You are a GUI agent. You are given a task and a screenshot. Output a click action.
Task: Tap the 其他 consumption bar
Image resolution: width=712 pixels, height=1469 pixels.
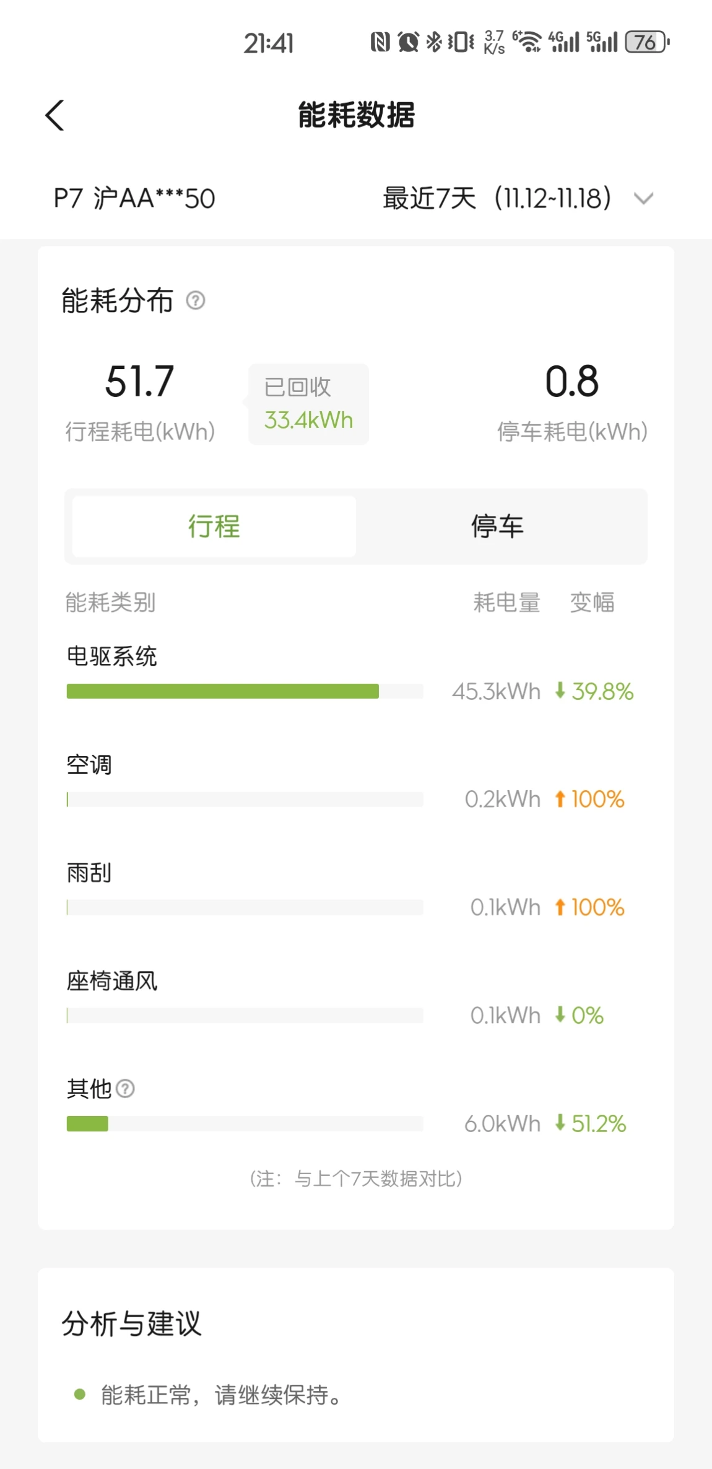coord(245,1123)
